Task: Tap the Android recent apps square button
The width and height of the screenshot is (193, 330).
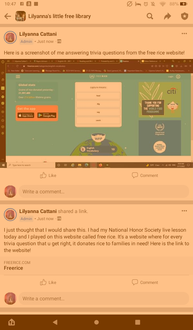Action: 138,322
